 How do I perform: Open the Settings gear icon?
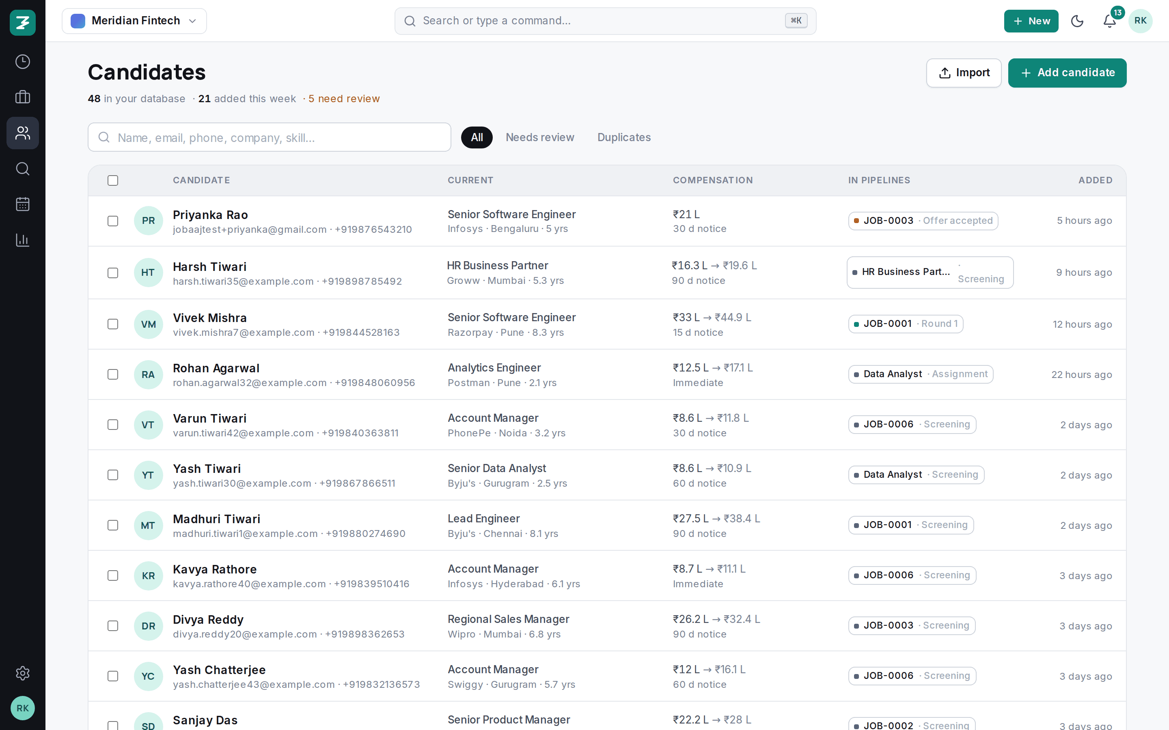pos(23,673)
